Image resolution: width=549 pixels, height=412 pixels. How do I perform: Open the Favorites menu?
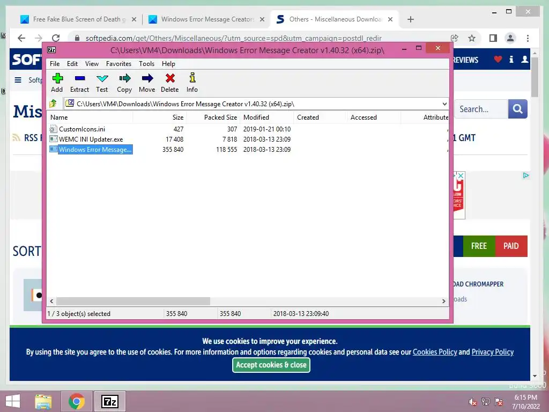point(118,64)
